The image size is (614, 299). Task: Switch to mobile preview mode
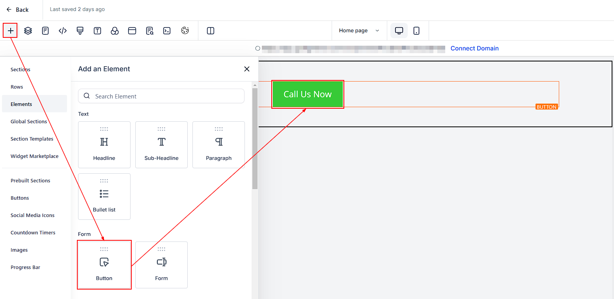(416, 31)
